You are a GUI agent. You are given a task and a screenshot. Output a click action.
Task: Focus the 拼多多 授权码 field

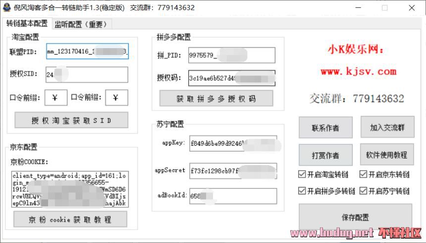click(x=232, y=78)
